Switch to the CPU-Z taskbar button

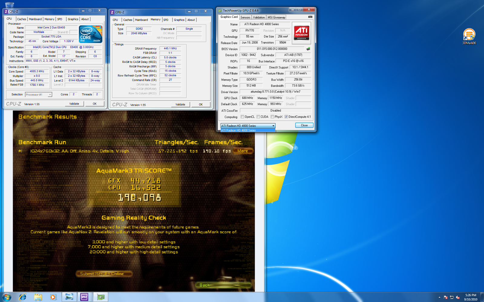(84, 297)
